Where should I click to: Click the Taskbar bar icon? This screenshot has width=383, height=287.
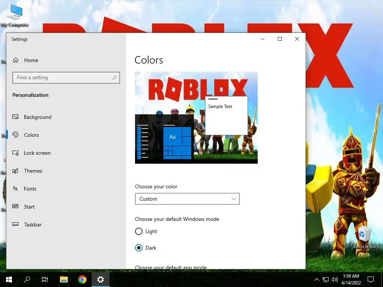pos(15,224)
